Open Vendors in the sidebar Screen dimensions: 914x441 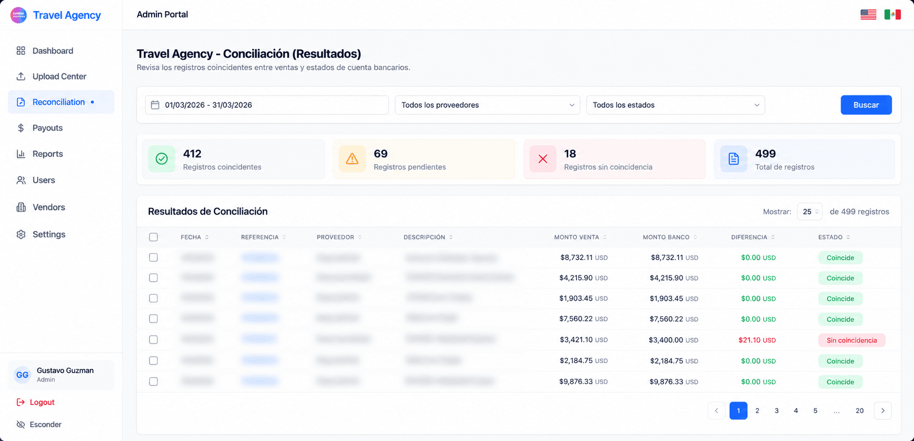[61, 207]
